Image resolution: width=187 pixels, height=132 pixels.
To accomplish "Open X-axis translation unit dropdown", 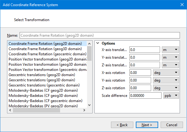I will pos(170,50).
